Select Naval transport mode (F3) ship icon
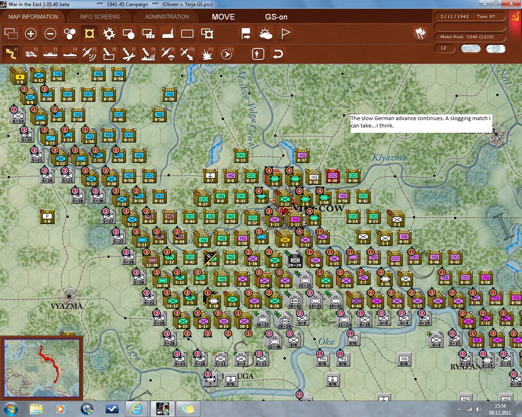The width and height of the screenshot is (522, 417). (x=50, y=54)
